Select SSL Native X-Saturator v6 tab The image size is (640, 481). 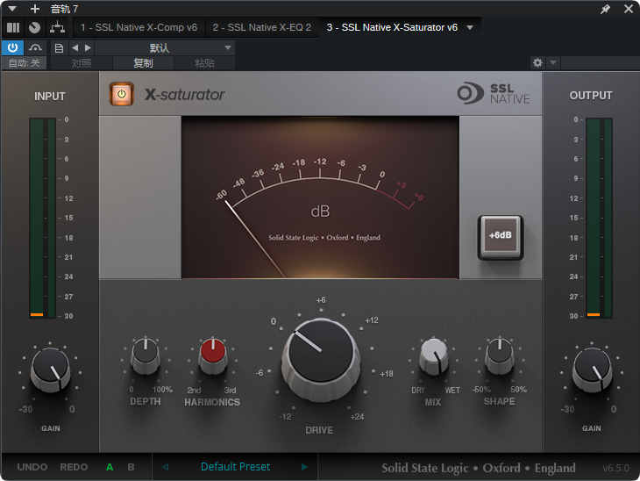click(392, 27)
